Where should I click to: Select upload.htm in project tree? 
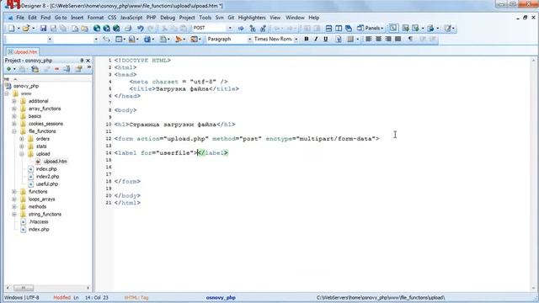coord(55,162)
